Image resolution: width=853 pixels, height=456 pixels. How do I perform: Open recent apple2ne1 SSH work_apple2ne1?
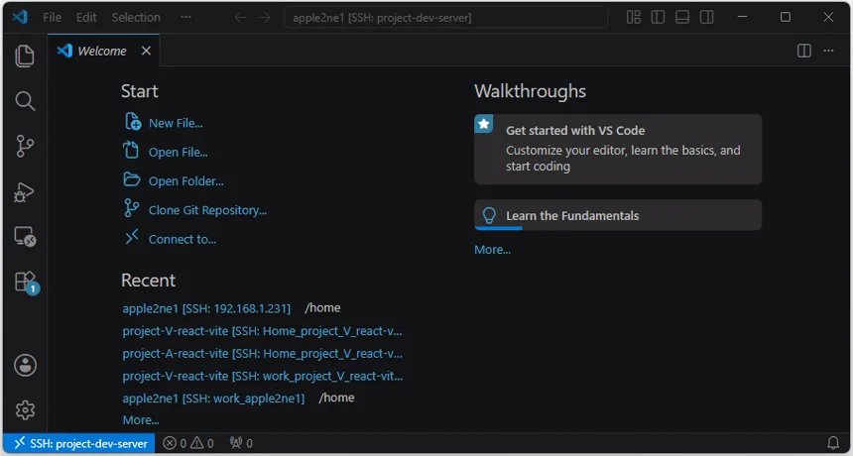[x=213, y=399]
